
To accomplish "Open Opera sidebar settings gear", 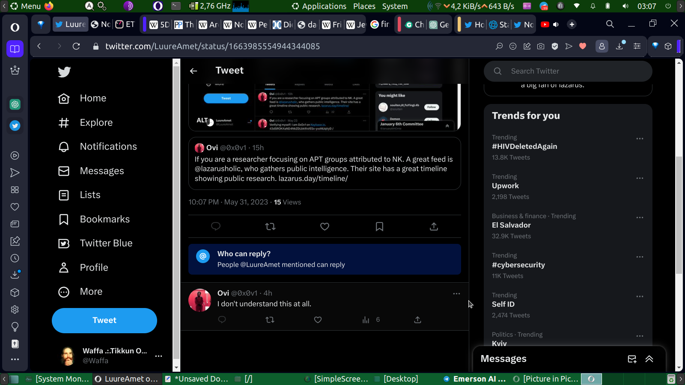I will [15, 309].
